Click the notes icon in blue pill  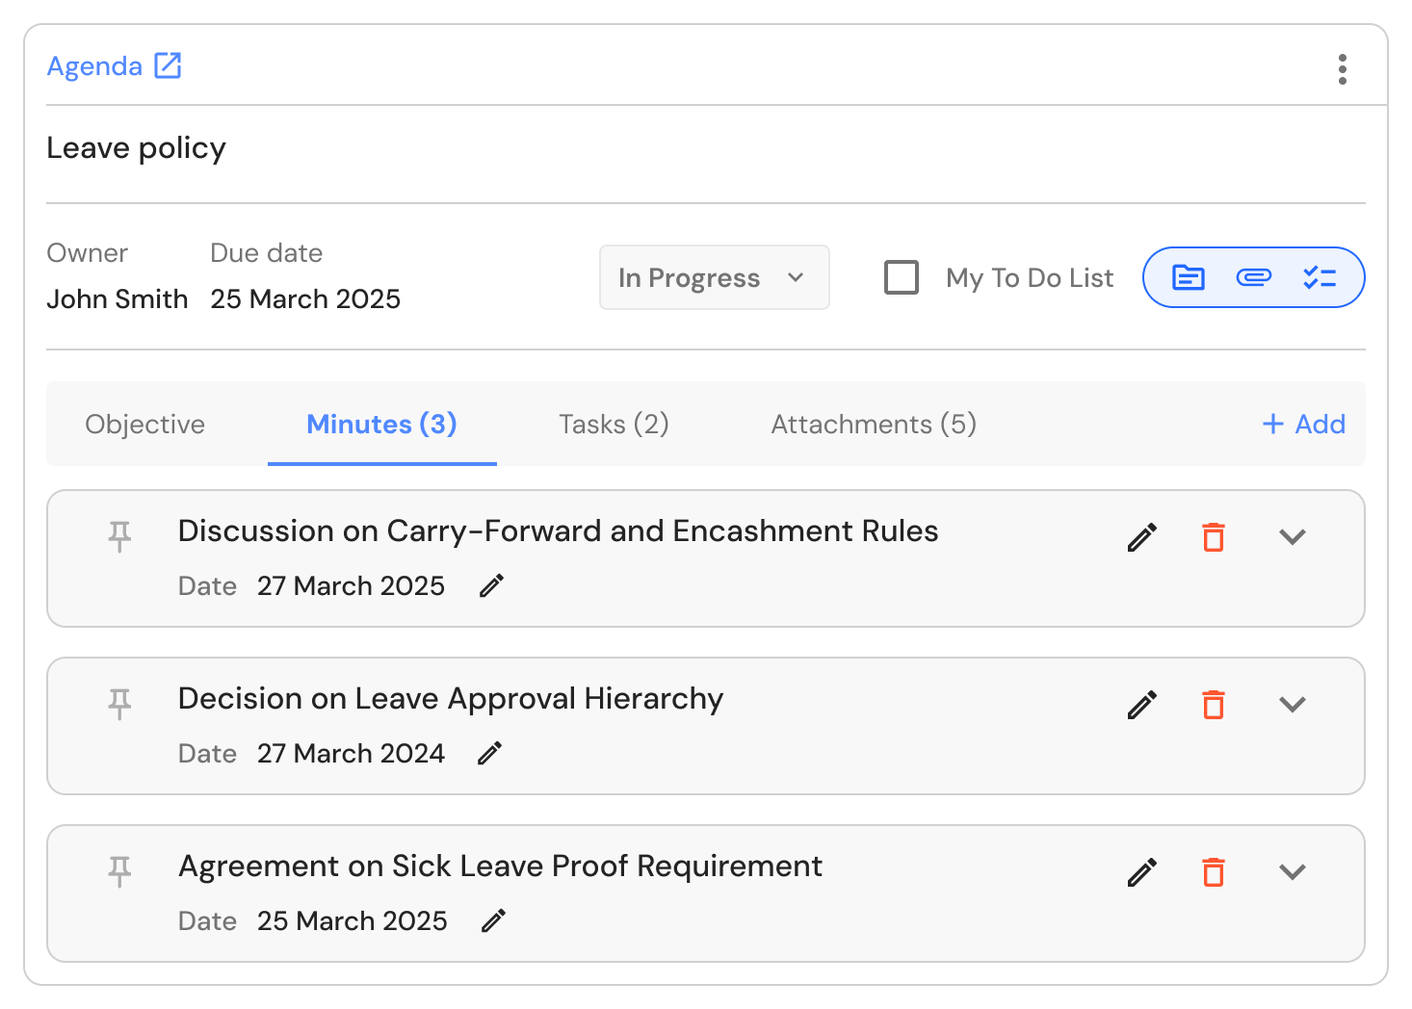[1188, 277]
